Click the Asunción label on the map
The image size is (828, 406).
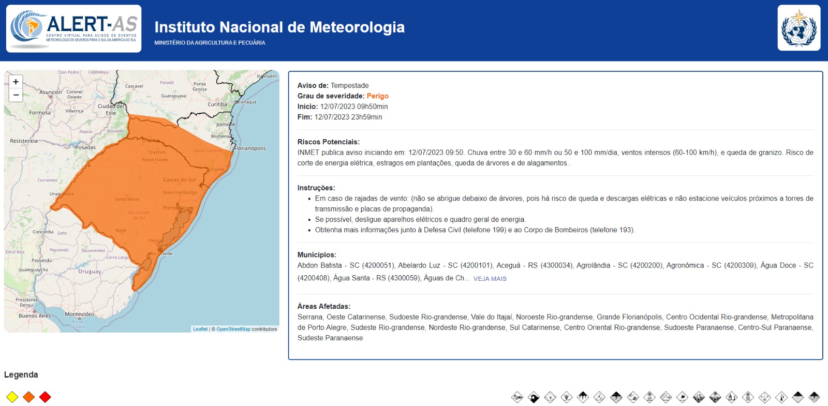[51, 92]
